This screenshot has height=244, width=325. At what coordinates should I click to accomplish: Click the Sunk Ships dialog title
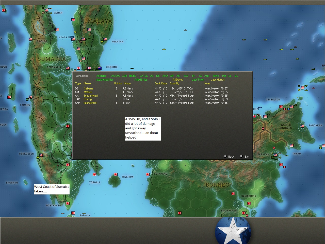click(x=82, y=76)
